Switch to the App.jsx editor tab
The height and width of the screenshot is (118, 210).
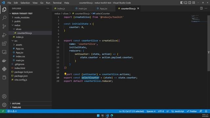tap(103, 9)
